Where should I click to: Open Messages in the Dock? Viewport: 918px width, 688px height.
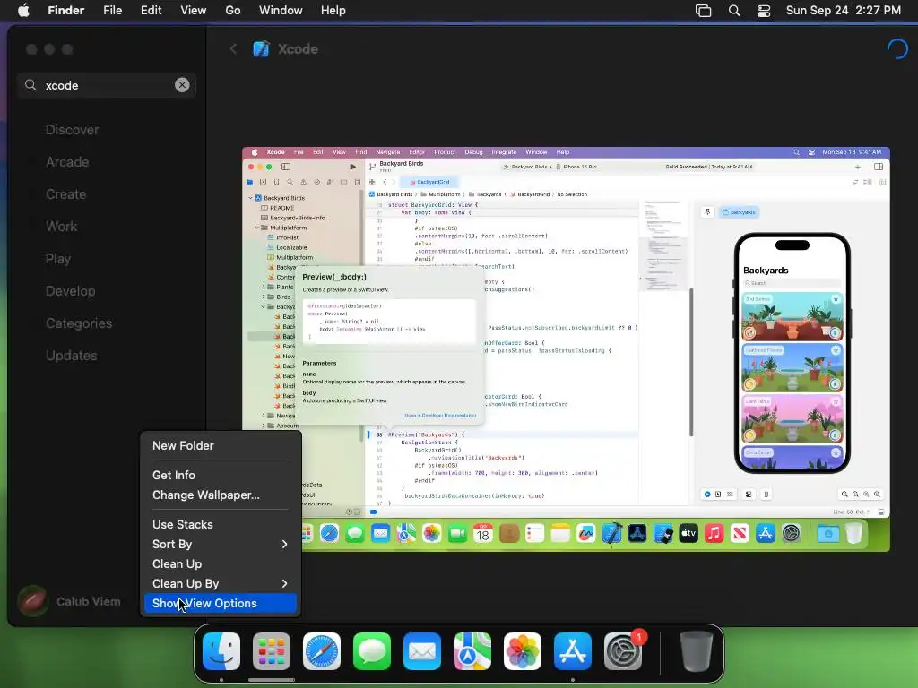click(x=372, y=651)
